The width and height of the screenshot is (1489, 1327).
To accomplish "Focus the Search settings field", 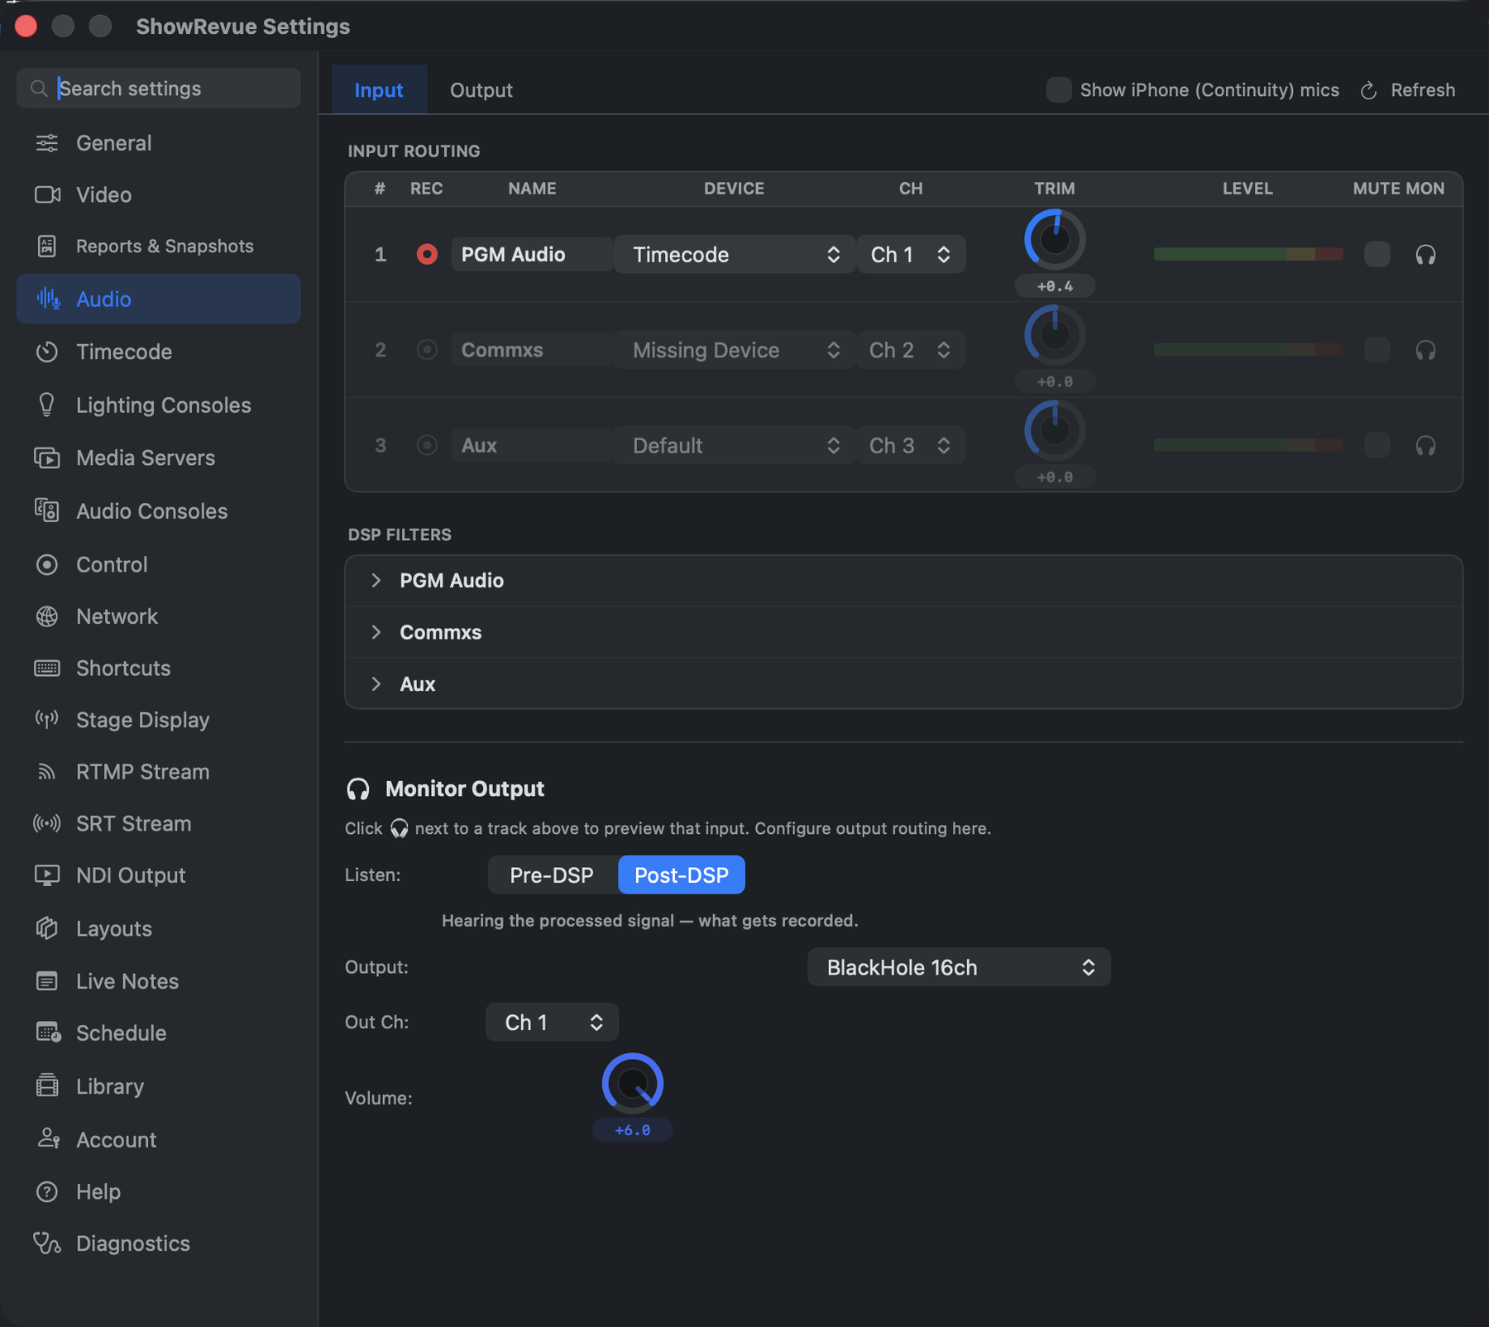I will click(x=158, y=88).
